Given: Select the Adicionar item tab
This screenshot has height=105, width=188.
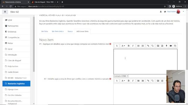Looking at the screenshot, I should click(82, 31).
